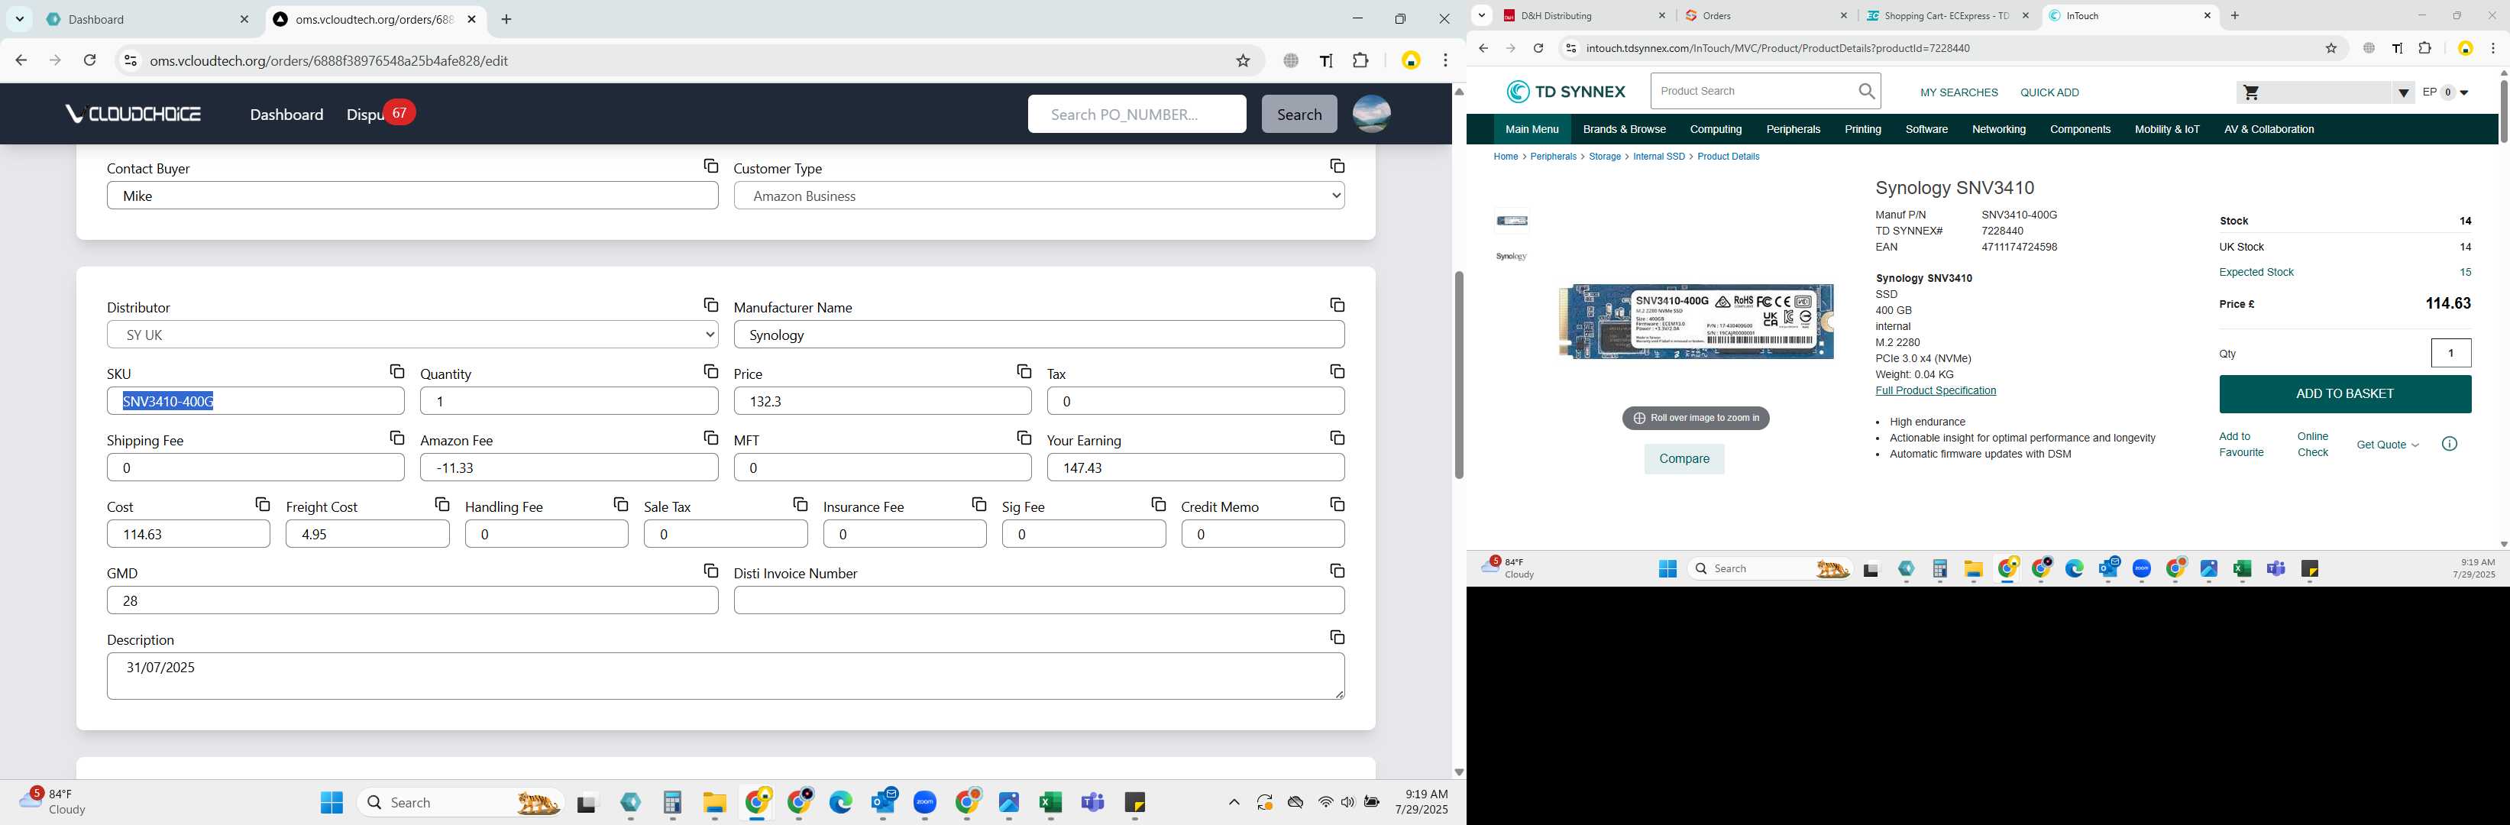This screenshot has height=825, width=2510.
Task: Click the Qty input on TD SYNNEX
Action: [x=2450, y=353]
